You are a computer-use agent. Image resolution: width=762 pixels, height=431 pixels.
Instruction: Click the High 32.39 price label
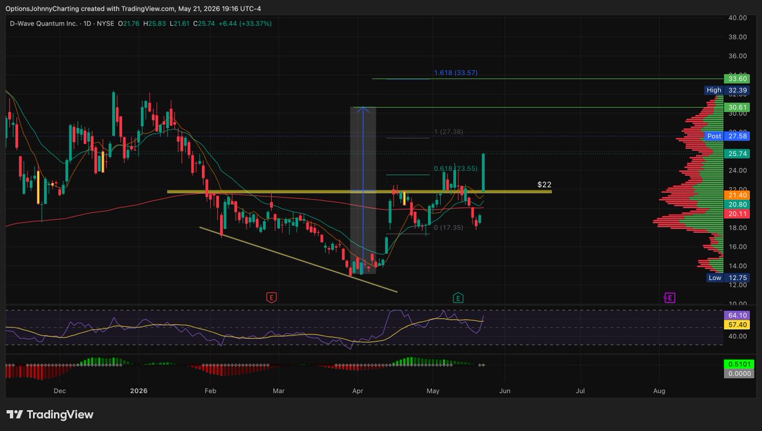point(728,91)
